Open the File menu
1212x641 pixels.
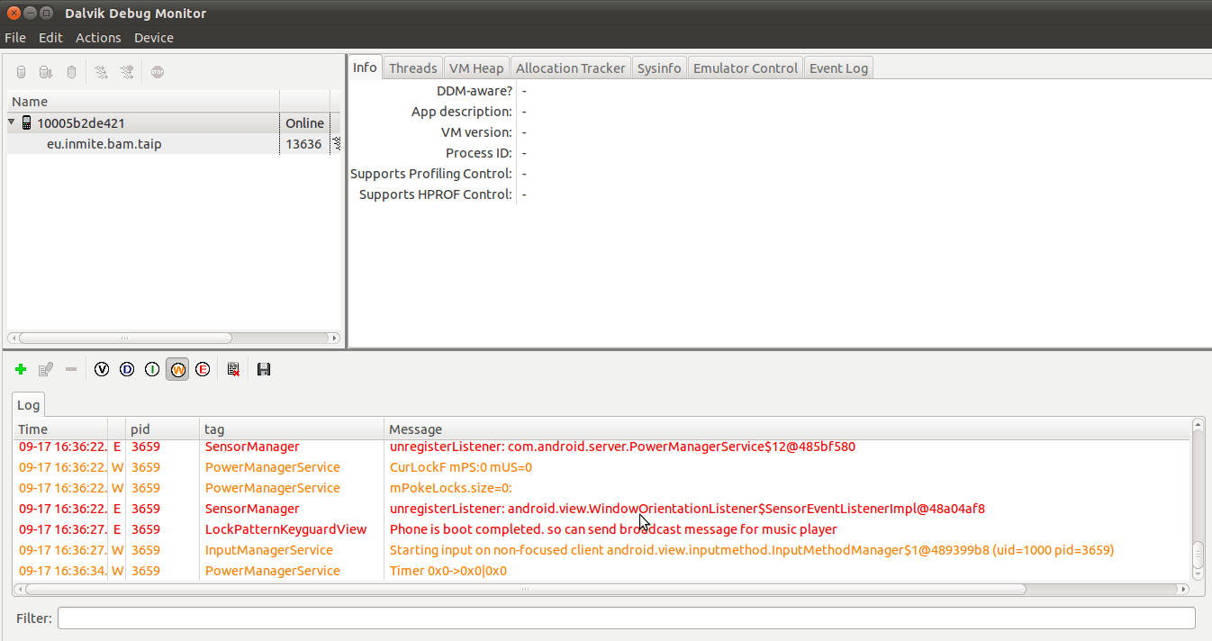pyautogui.click(x=15, y=38)
